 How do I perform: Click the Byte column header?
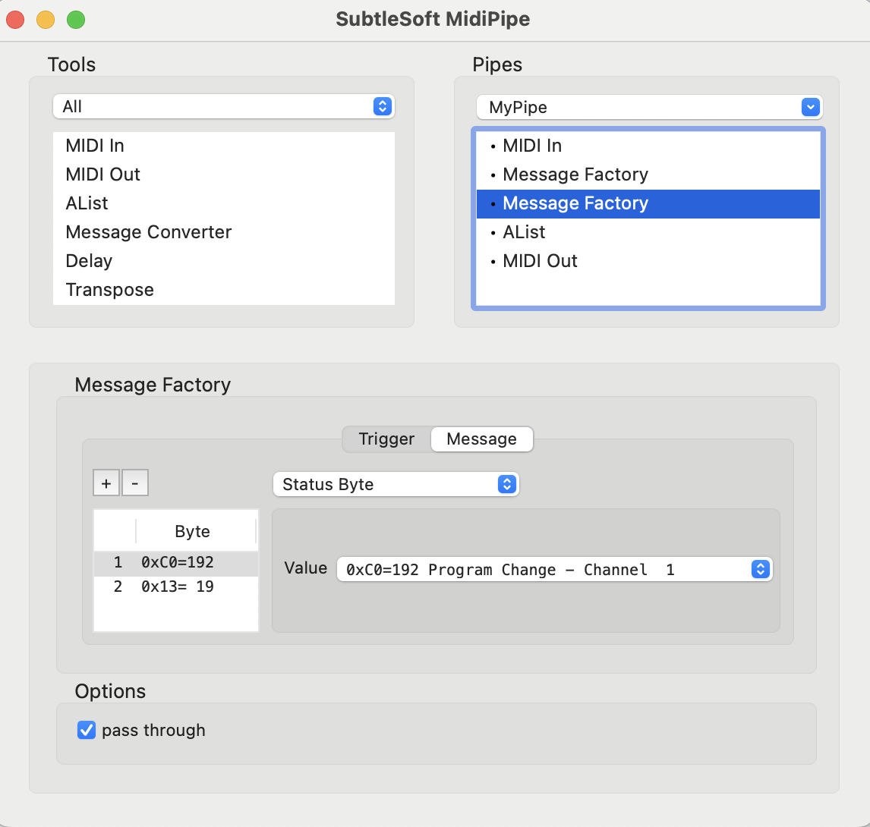click(x=193, y=532)
